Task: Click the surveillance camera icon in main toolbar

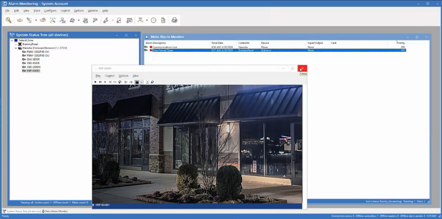Action: click(95, 20)
